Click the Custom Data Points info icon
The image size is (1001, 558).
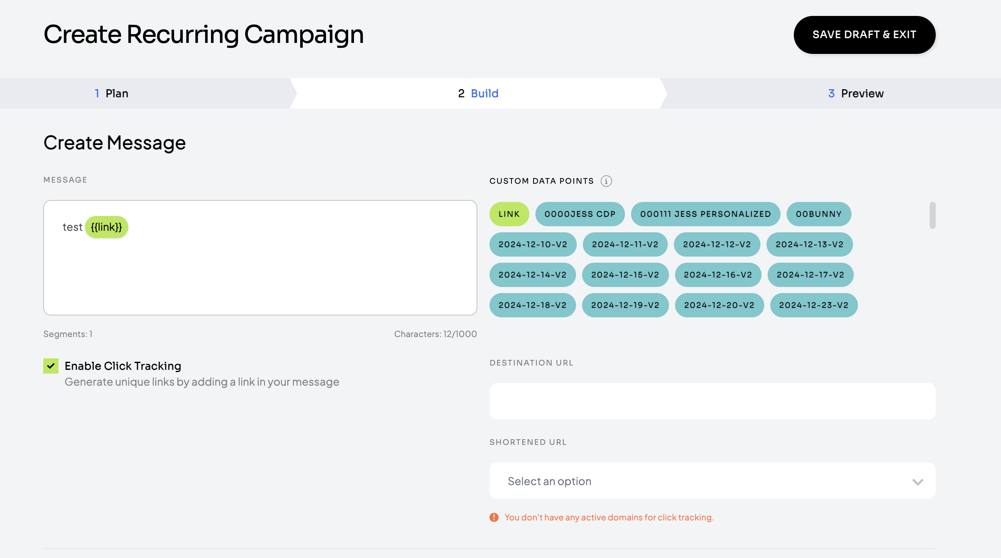(606, 181)
